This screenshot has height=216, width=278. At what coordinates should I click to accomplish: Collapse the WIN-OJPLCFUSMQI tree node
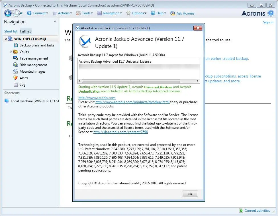pos(6,39)
